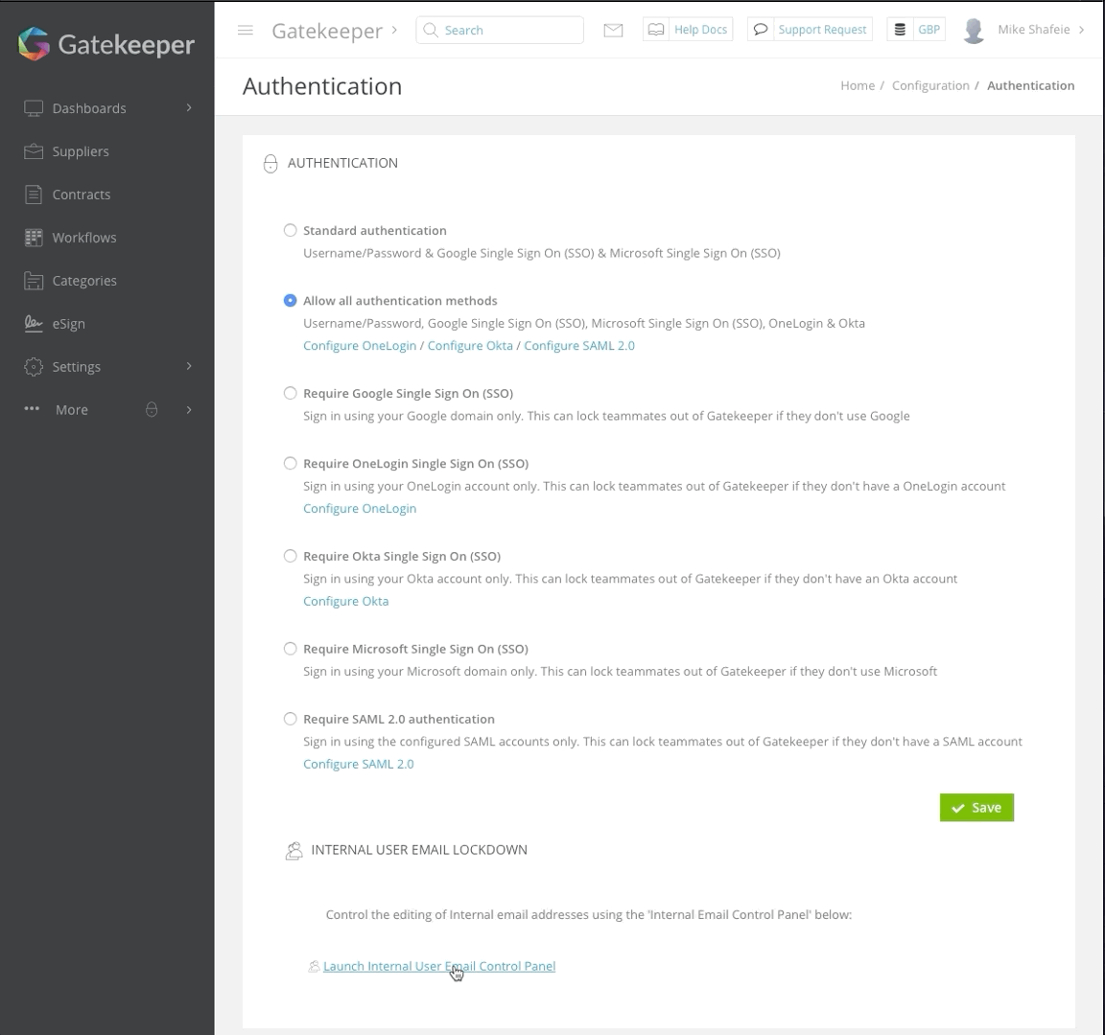Viewport: 1105px width, 1035px height.
Task: Click the Contracts document icon
Action: [x=34, y=195]
